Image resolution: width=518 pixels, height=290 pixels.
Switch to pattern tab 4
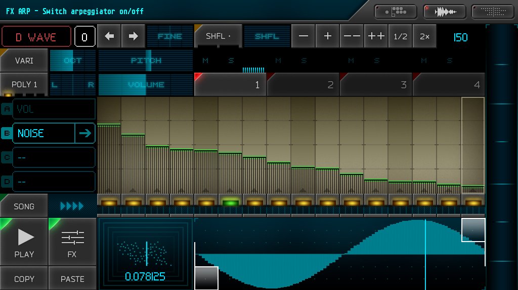(449, 85)
